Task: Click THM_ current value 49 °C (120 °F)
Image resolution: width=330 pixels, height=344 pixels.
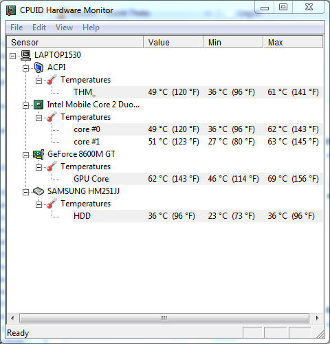Action: (x=173, y=92)
